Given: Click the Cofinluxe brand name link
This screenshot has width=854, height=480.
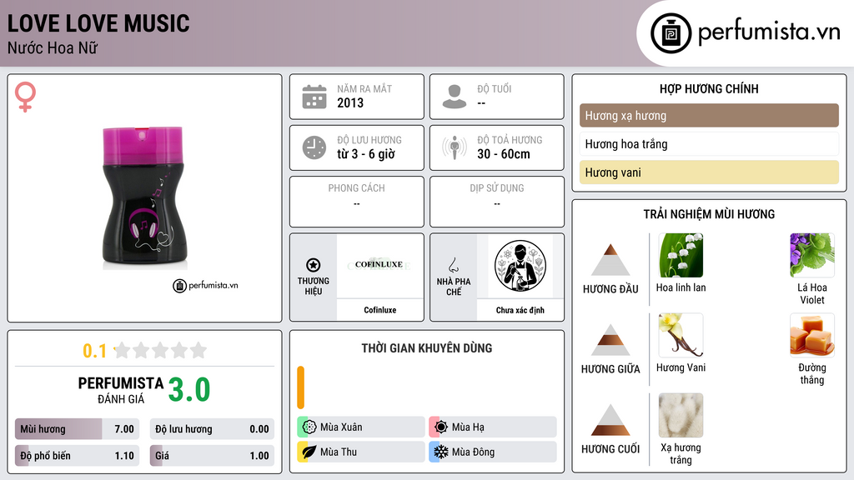Looking at the screenshot, I should 380,310.
